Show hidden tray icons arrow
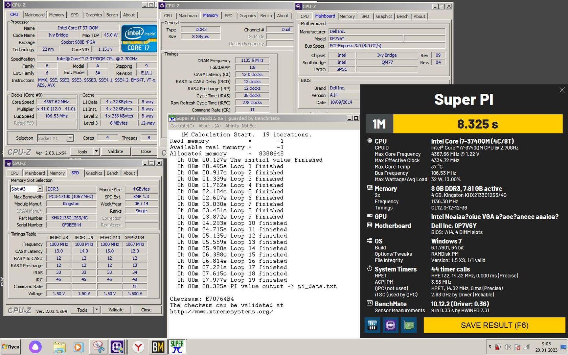Image resolution: width=568 pixels, height=355 pixels. pos(489,347)
